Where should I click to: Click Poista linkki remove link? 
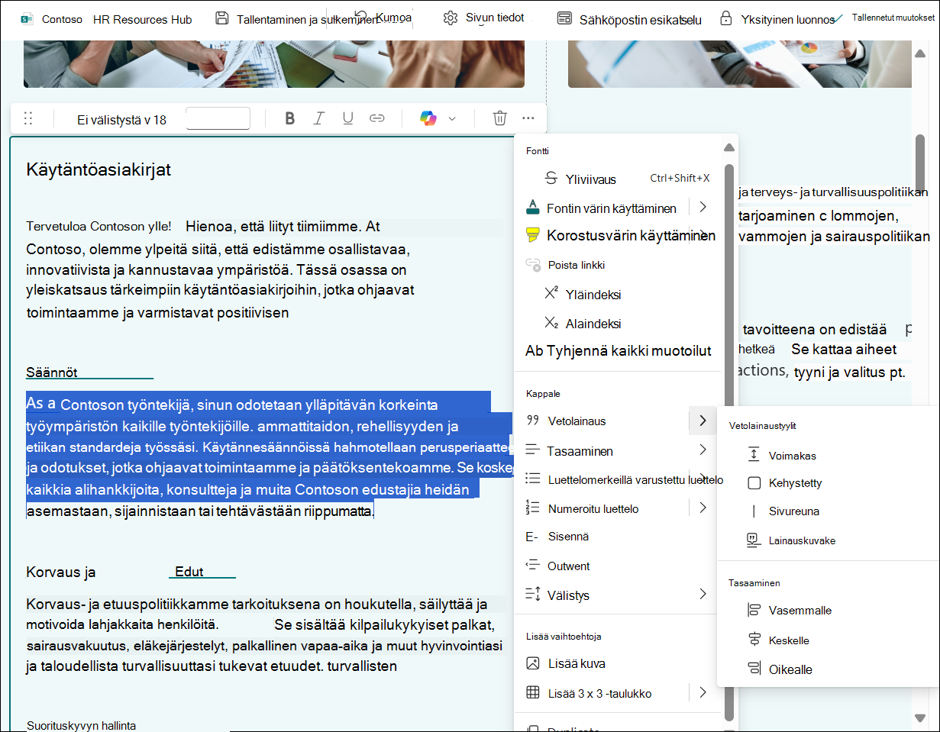(x=566, y=265)
